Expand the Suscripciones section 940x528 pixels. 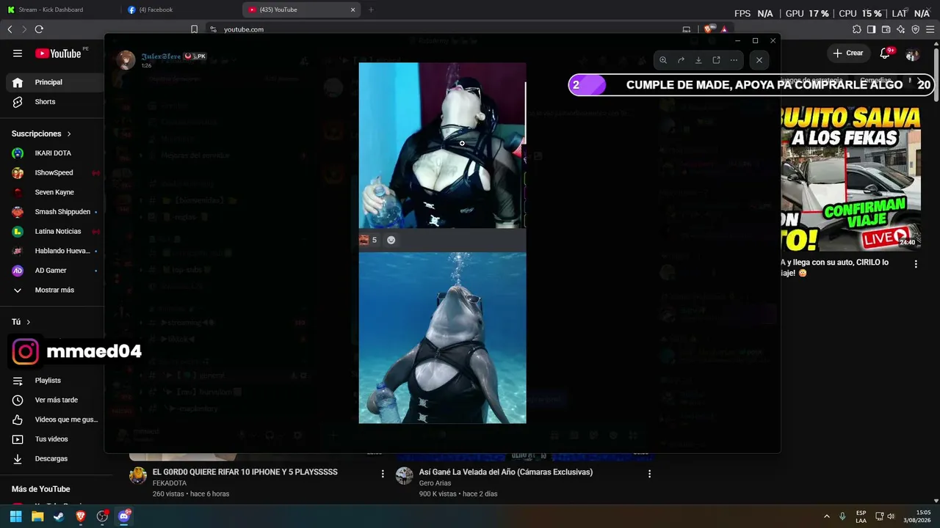pyautogui.click(x=41, y=134)
